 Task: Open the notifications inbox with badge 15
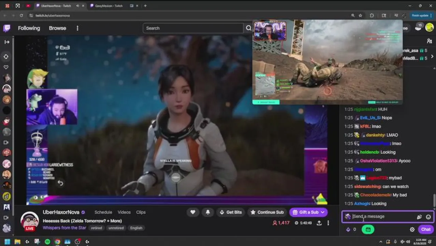click(418, 27)
